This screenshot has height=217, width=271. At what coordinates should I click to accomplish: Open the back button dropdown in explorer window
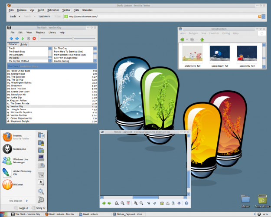pyautogui.click(x=187, y=39)
